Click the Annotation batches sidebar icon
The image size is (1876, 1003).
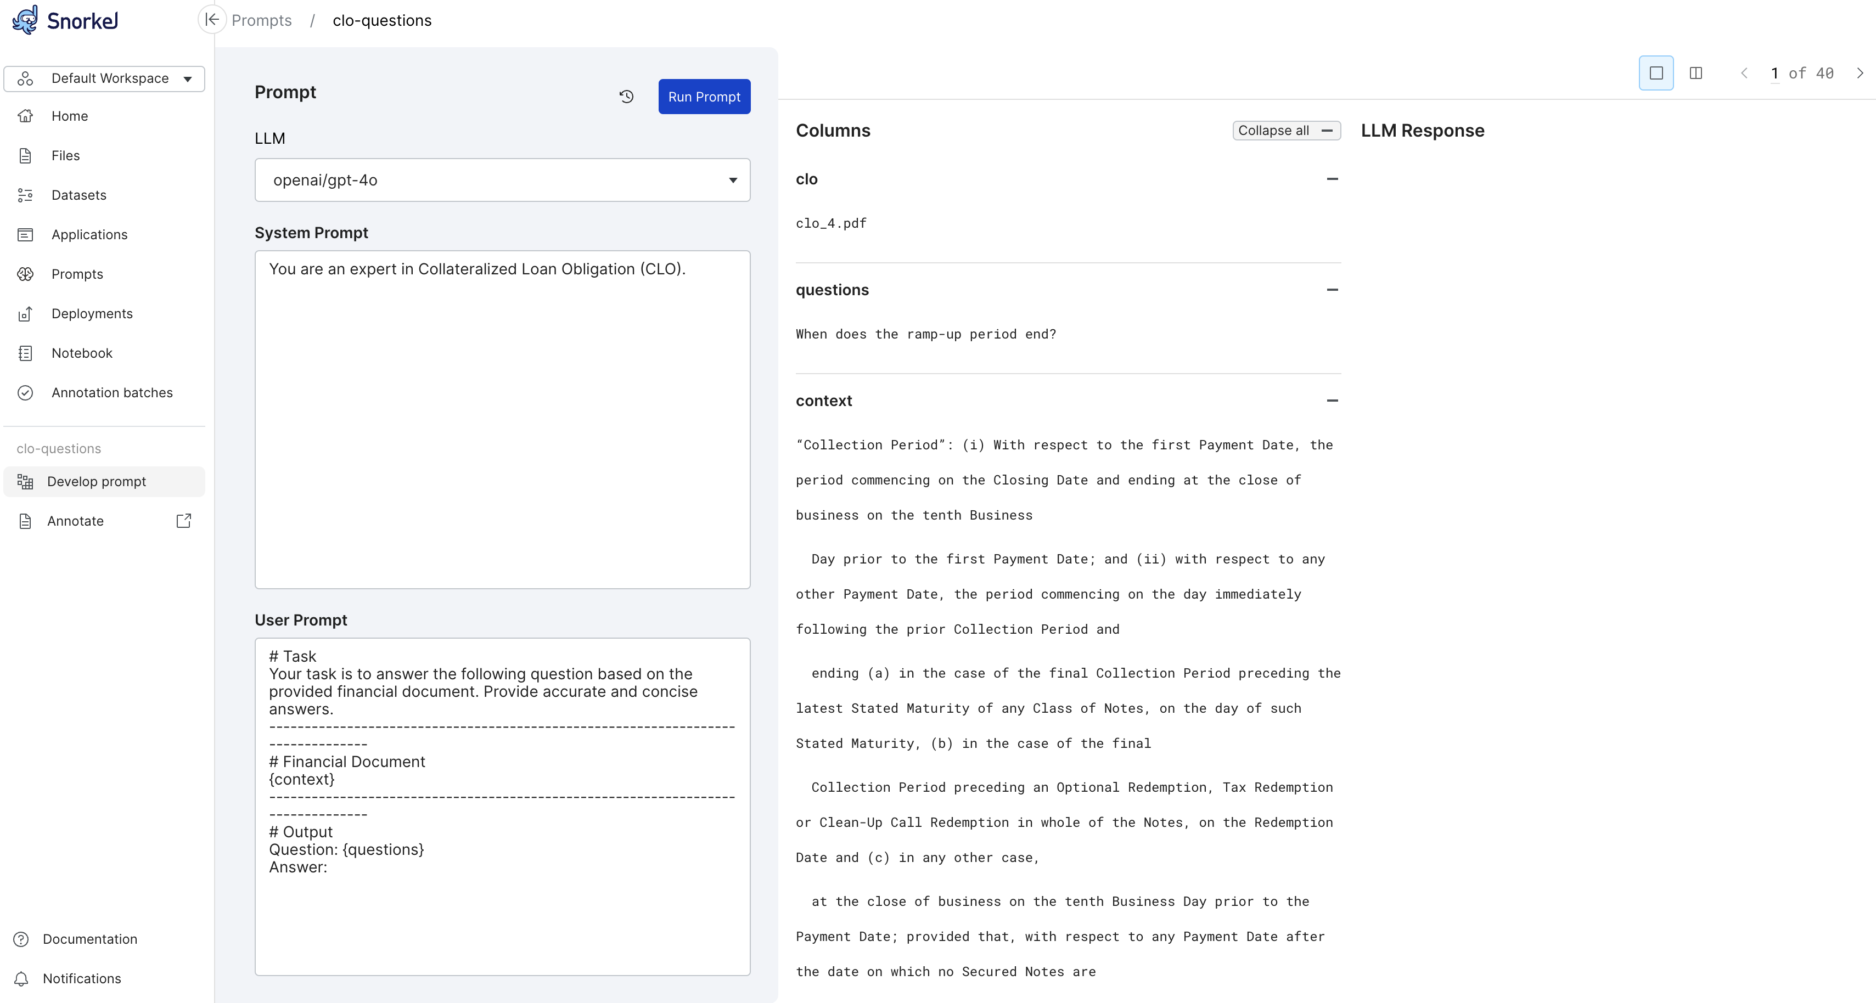[24, 392]
